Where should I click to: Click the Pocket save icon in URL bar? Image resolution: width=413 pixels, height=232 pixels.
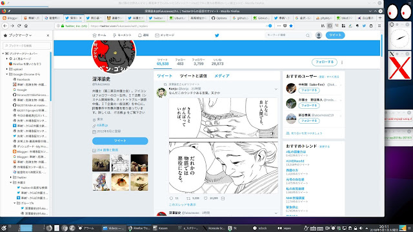[x=285, y=26]
